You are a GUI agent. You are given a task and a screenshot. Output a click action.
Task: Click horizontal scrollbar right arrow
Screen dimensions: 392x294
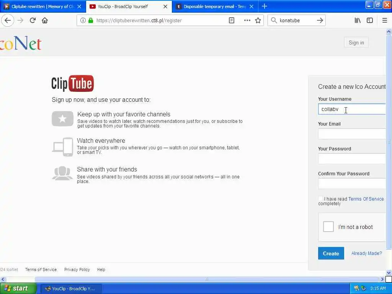coord(382,279)
